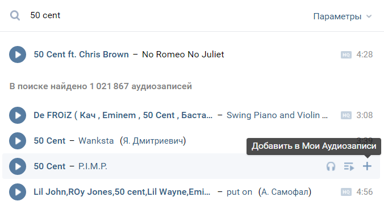This screenshot has height=205, width=384.
Task: Click the Lil John,ROy Jones artist link
Action: [x=122, y=192]
